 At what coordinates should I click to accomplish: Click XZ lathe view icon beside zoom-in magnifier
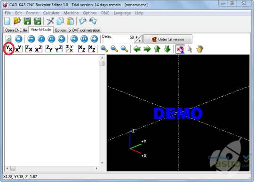click(x=92, y=49)
